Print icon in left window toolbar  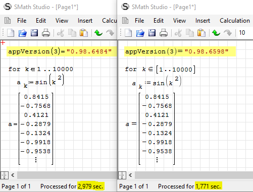click(x=46, y=33)
